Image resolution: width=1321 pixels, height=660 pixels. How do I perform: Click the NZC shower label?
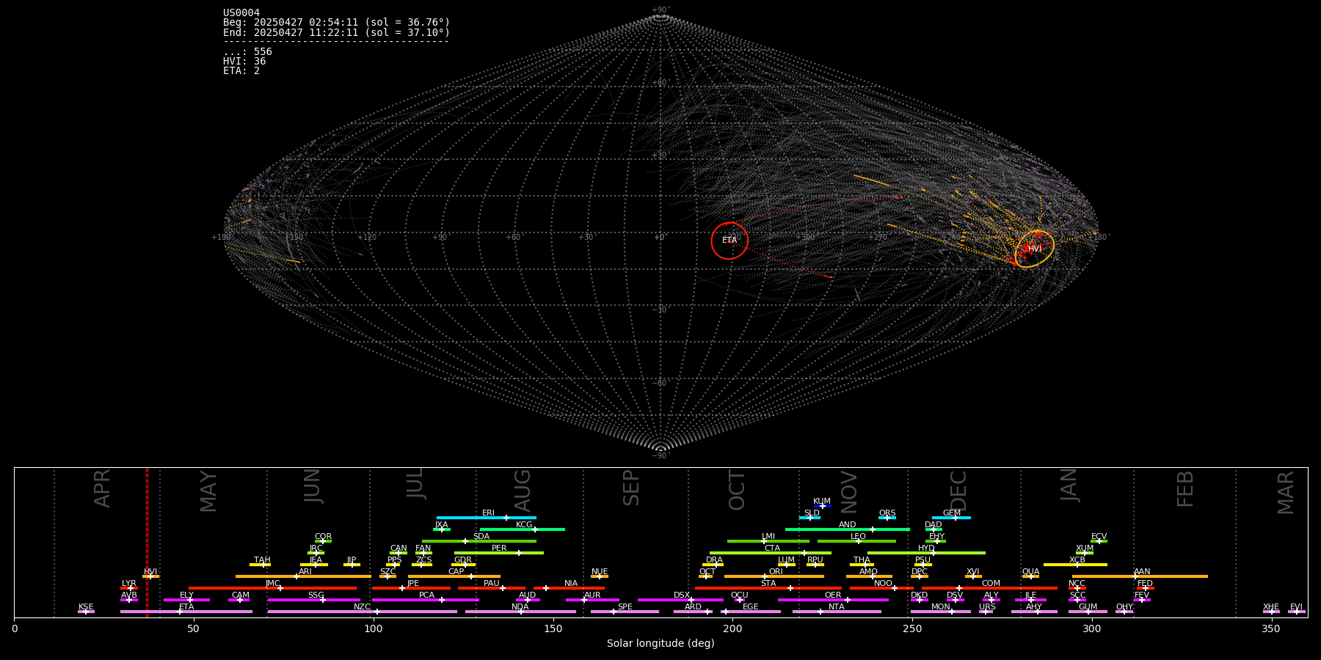363,607
